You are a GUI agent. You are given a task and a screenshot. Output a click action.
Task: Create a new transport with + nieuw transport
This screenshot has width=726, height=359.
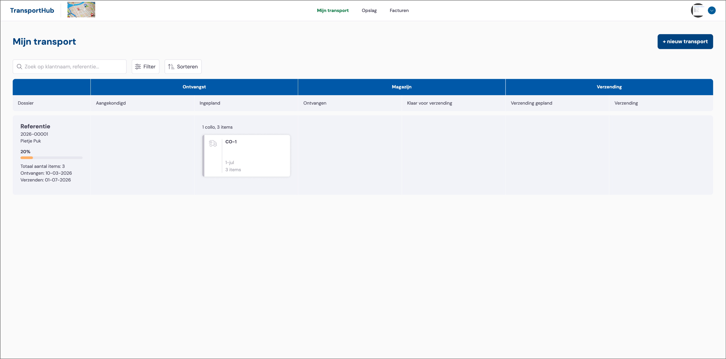[685, 41]
